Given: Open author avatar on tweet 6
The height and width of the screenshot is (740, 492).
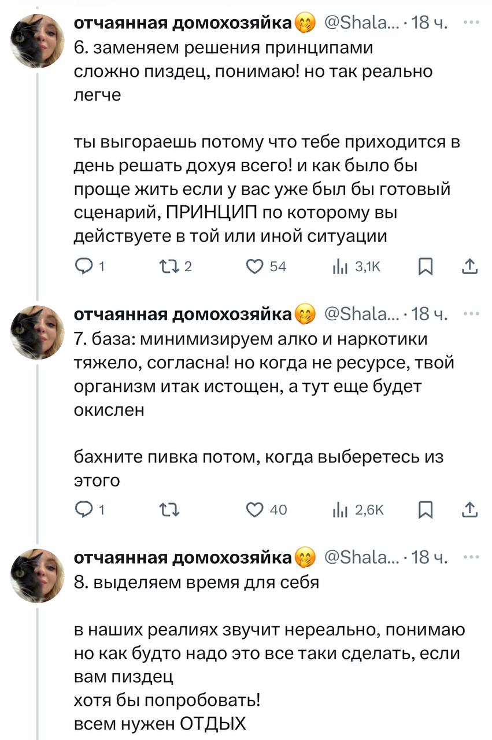Looking at the screenshot, I should pos(39,42).
